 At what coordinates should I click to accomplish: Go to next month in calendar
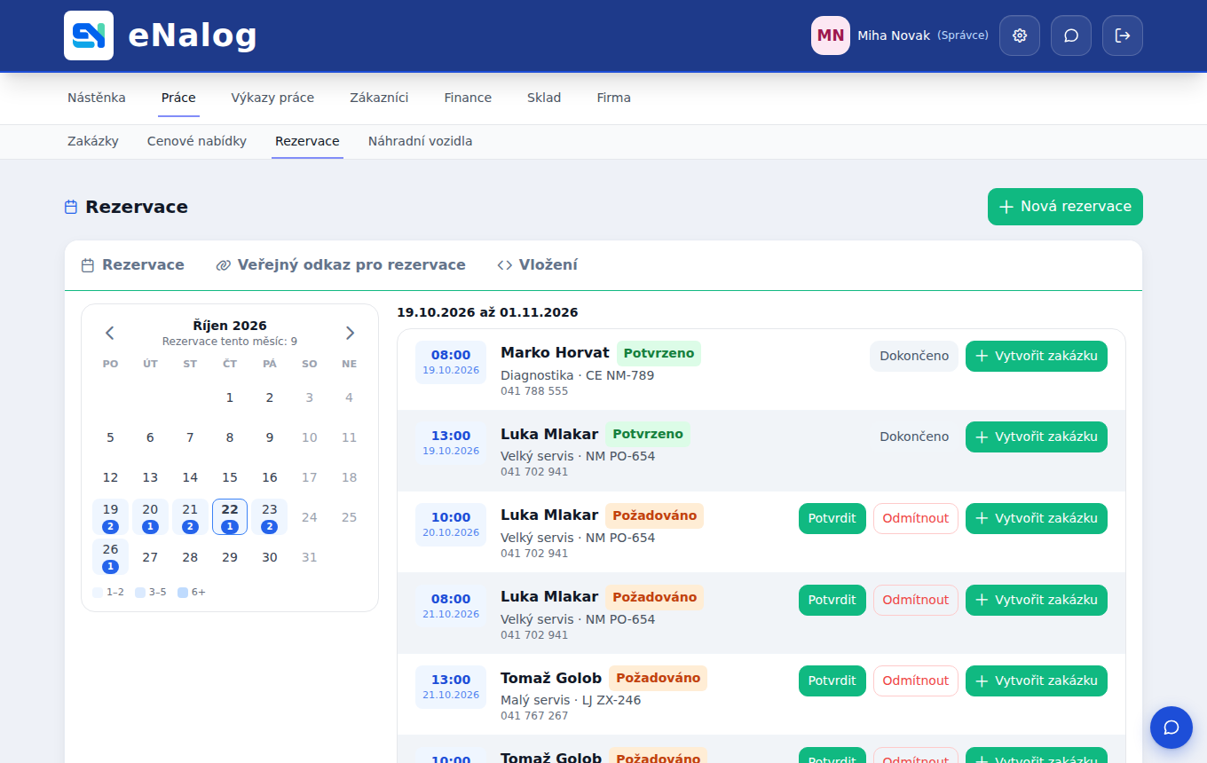(x=350, y=333)
